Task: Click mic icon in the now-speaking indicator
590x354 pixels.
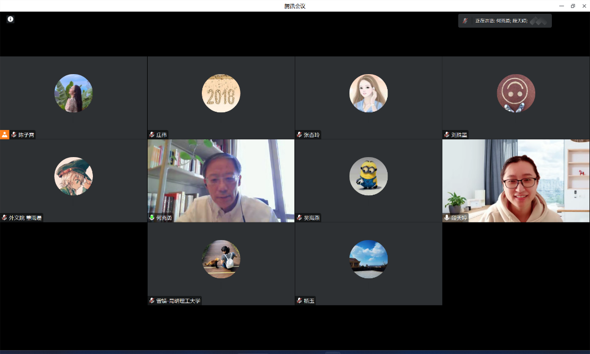Action: (x=465, y=21)
